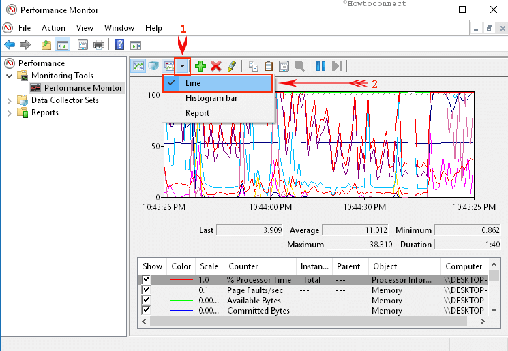Expand the Data Collector Sets node
Viewport: 508px width, 351px height.
click(x=10, y=101)
